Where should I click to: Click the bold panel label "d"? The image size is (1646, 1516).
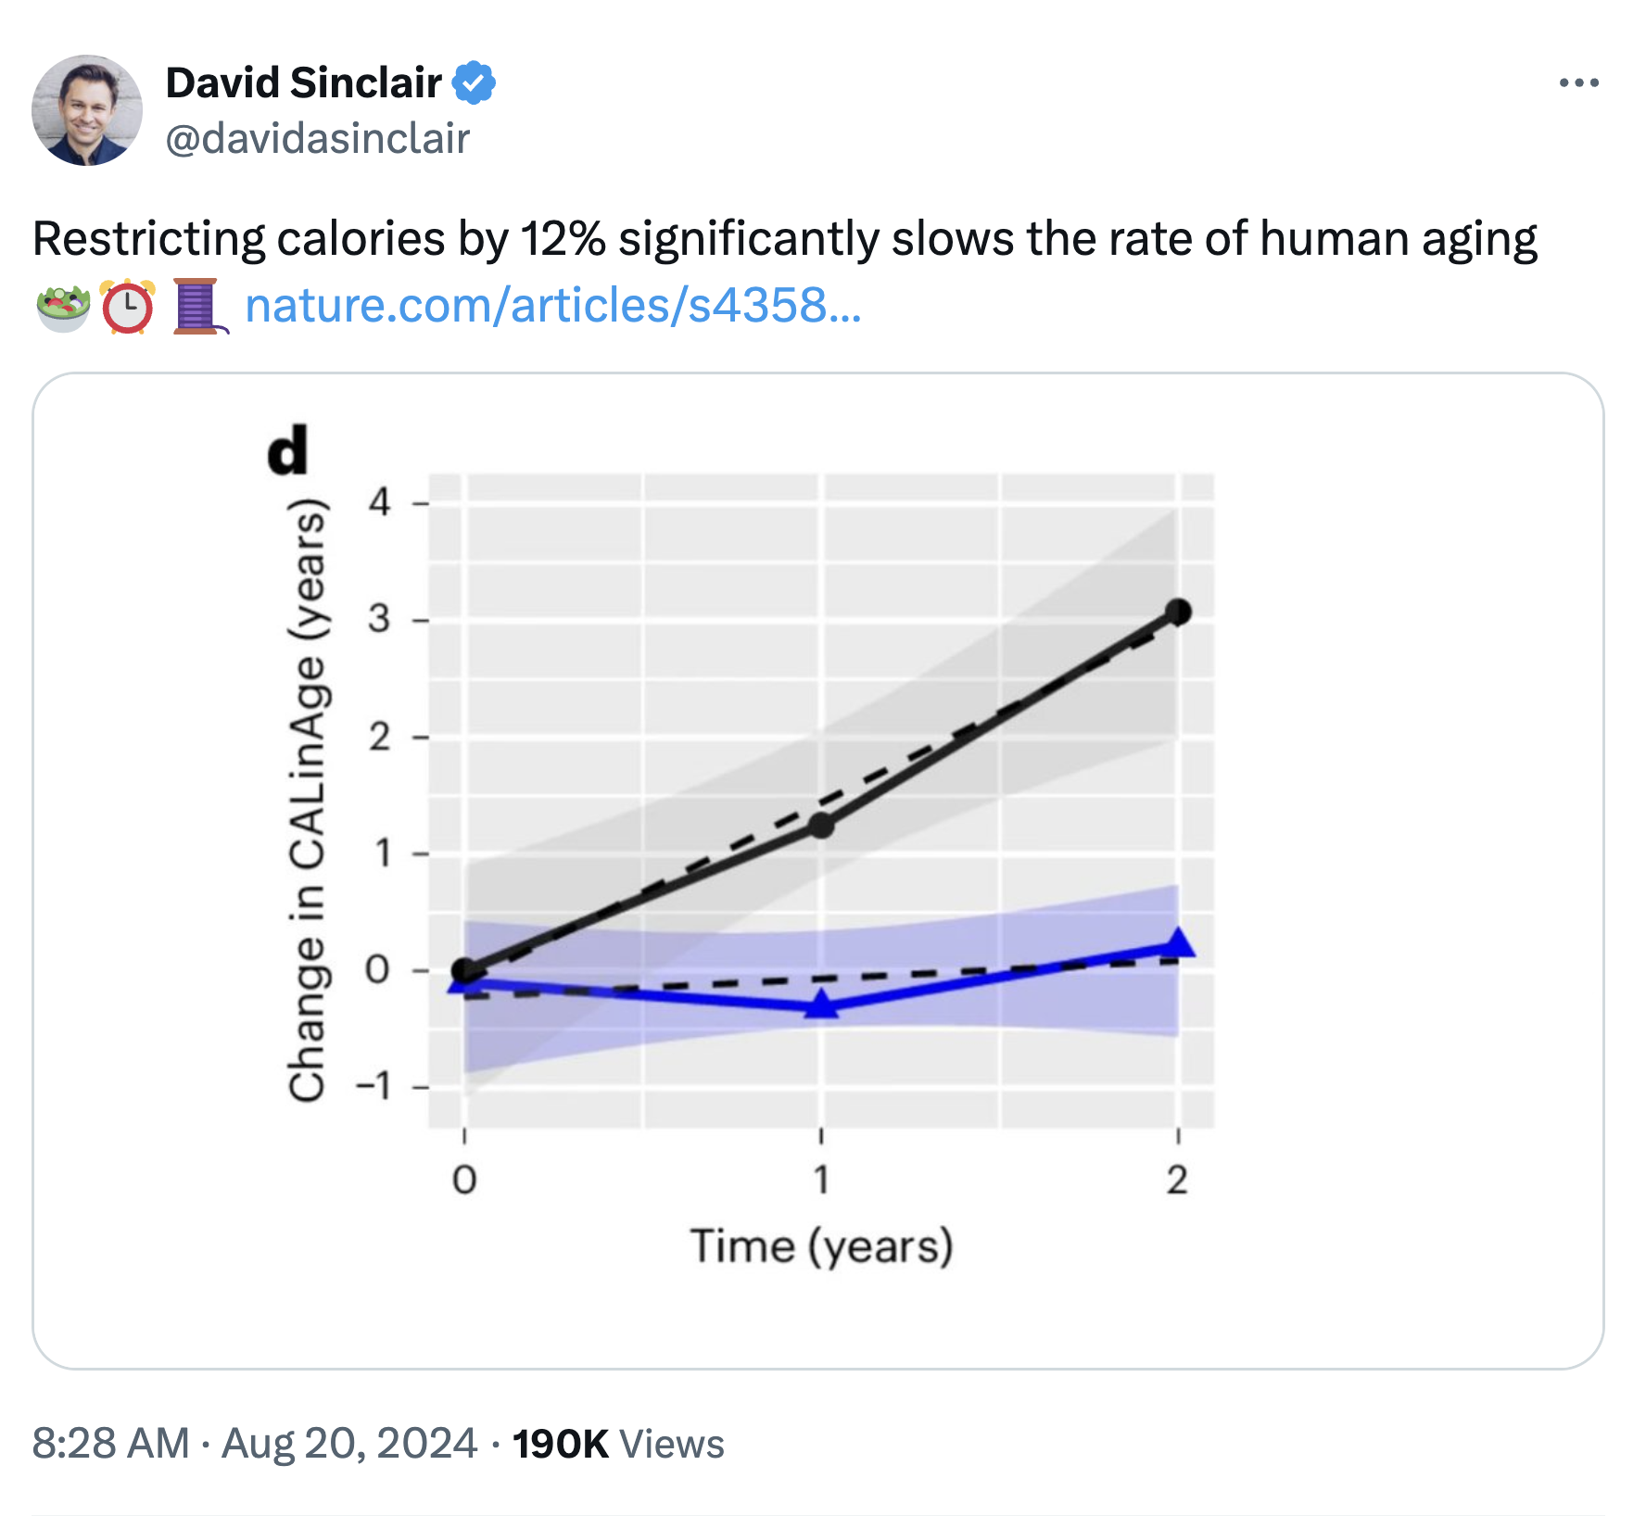click(x=287, y=450)
